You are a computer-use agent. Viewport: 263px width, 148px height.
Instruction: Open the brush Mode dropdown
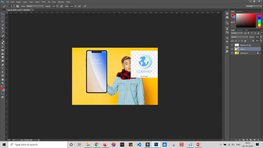(x=35, y=6)
